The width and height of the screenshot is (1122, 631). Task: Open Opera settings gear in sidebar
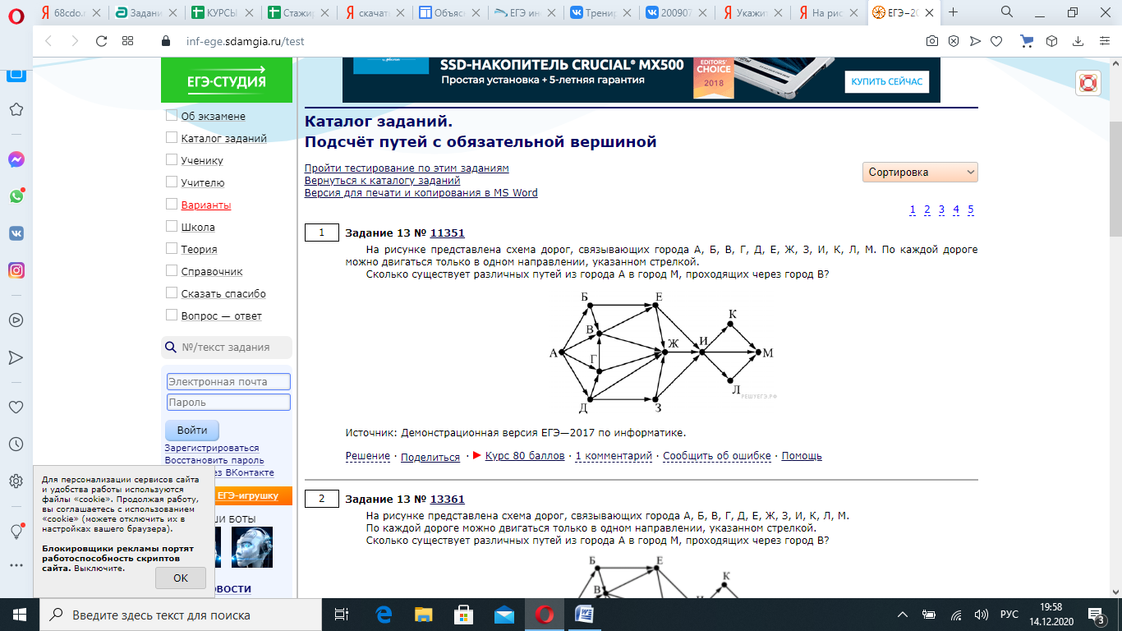pos(16,481)
